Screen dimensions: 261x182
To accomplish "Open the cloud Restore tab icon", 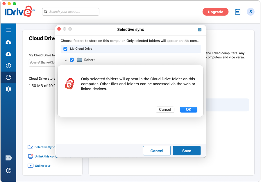I will 8,54.
